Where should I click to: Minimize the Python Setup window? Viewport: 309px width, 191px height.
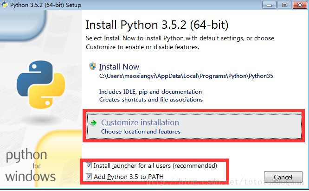(269, 5)
